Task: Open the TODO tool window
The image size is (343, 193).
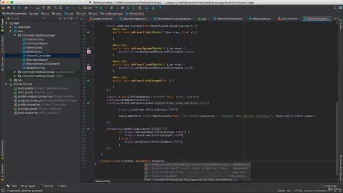Action: point(12,186)
